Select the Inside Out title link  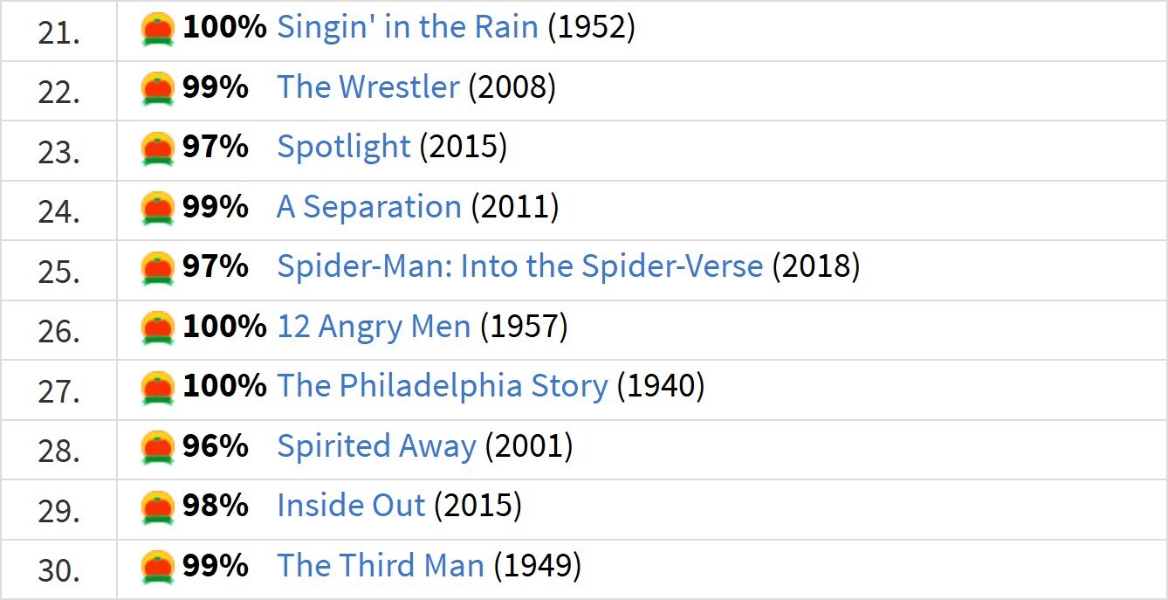tap(351, 507)
